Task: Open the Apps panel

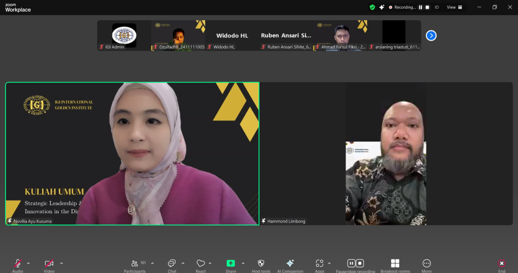Action: [x=320, y=266]
